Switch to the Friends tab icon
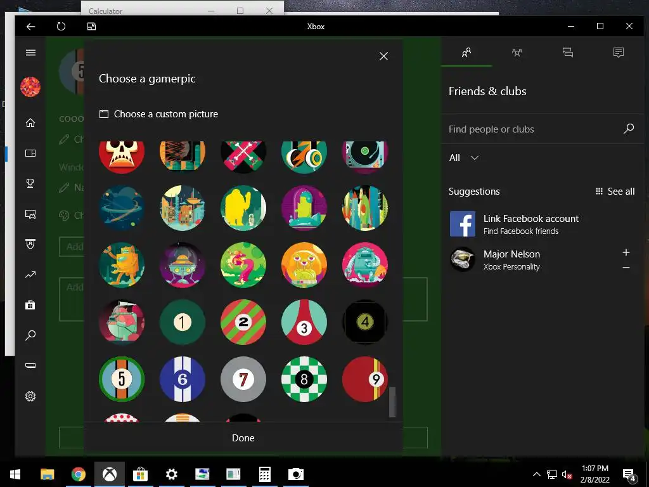This screenshot has width=649, height=487. pos(466,53)
